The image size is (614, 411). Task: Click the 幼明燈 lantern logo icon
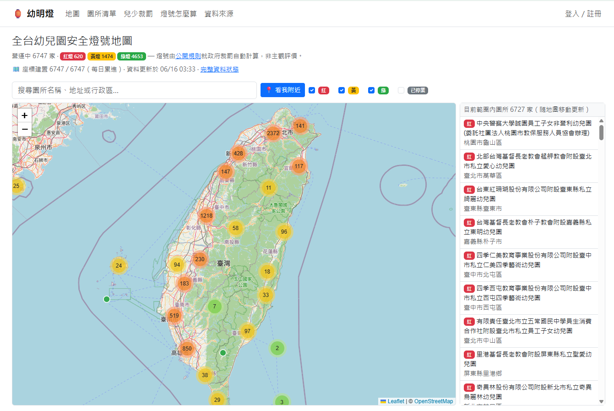click(x=18, y=14)
